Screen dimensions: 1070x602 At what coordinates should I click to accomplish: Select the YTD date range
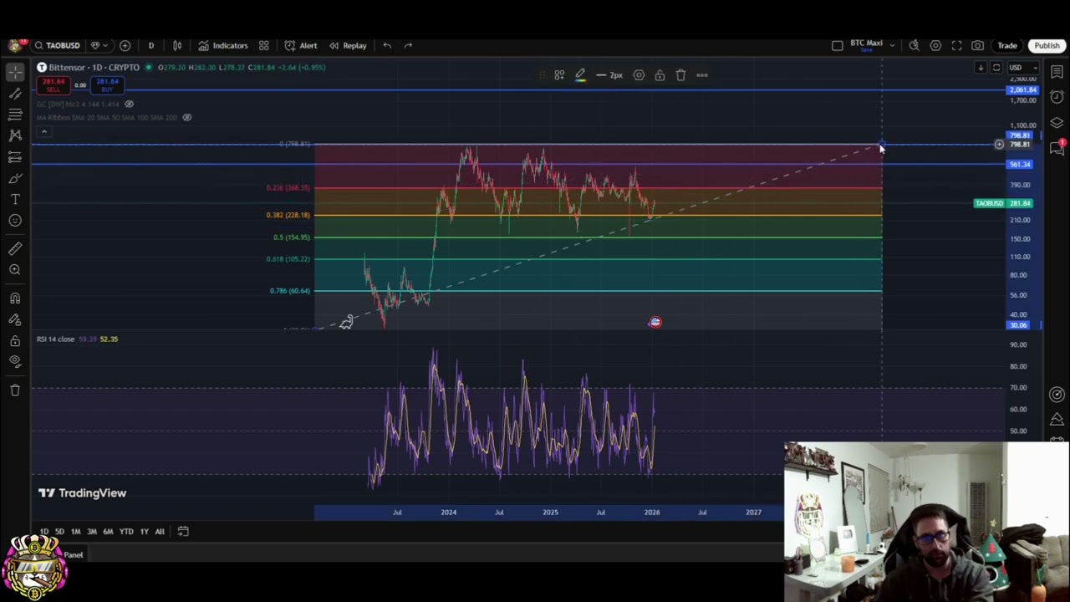coord(126,532)
